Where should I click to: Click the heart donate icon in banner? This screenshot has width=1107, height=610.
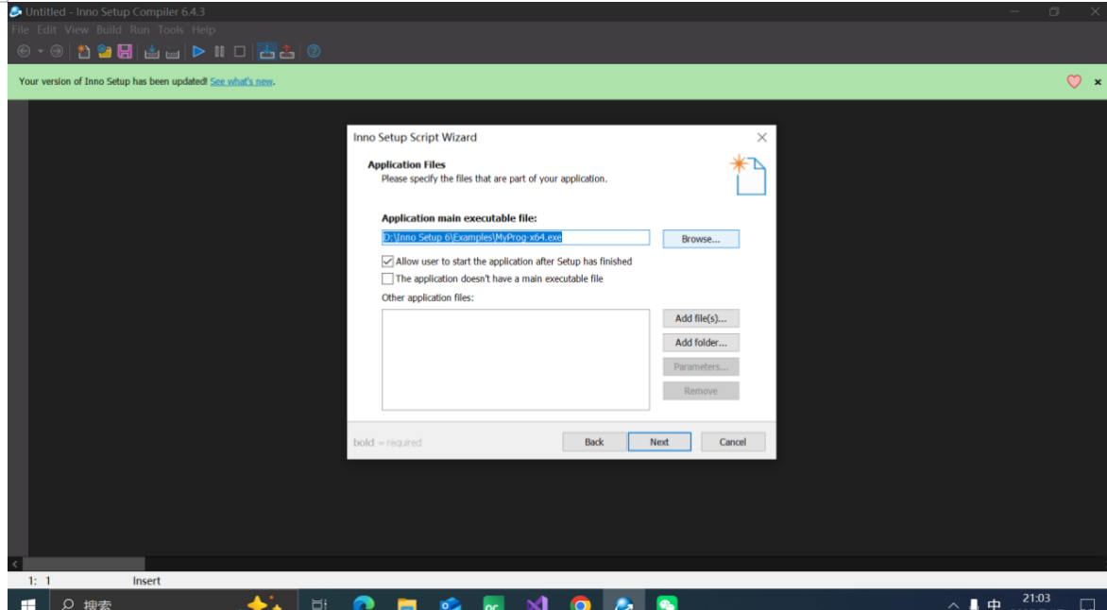[1074, 82]
